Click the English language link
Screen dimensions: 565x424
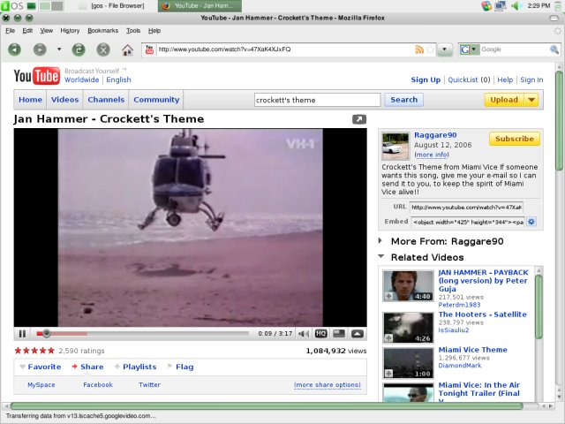click(118, 79)
